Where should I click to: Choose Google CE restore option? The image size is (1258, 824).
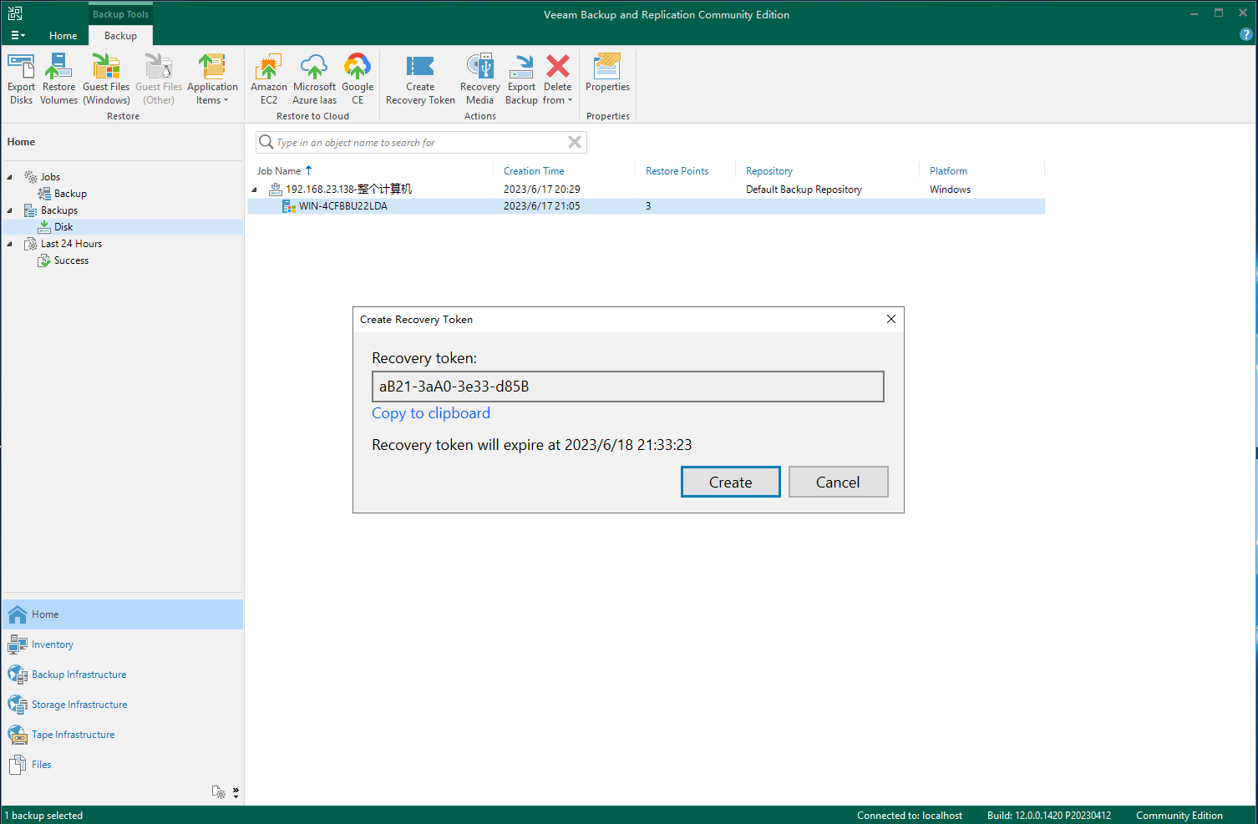click(358, 78)
